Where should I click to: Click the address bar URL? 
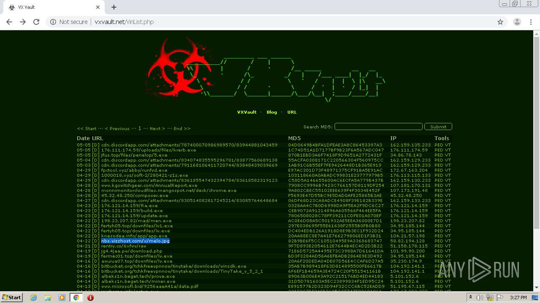(x=124, y=22)
